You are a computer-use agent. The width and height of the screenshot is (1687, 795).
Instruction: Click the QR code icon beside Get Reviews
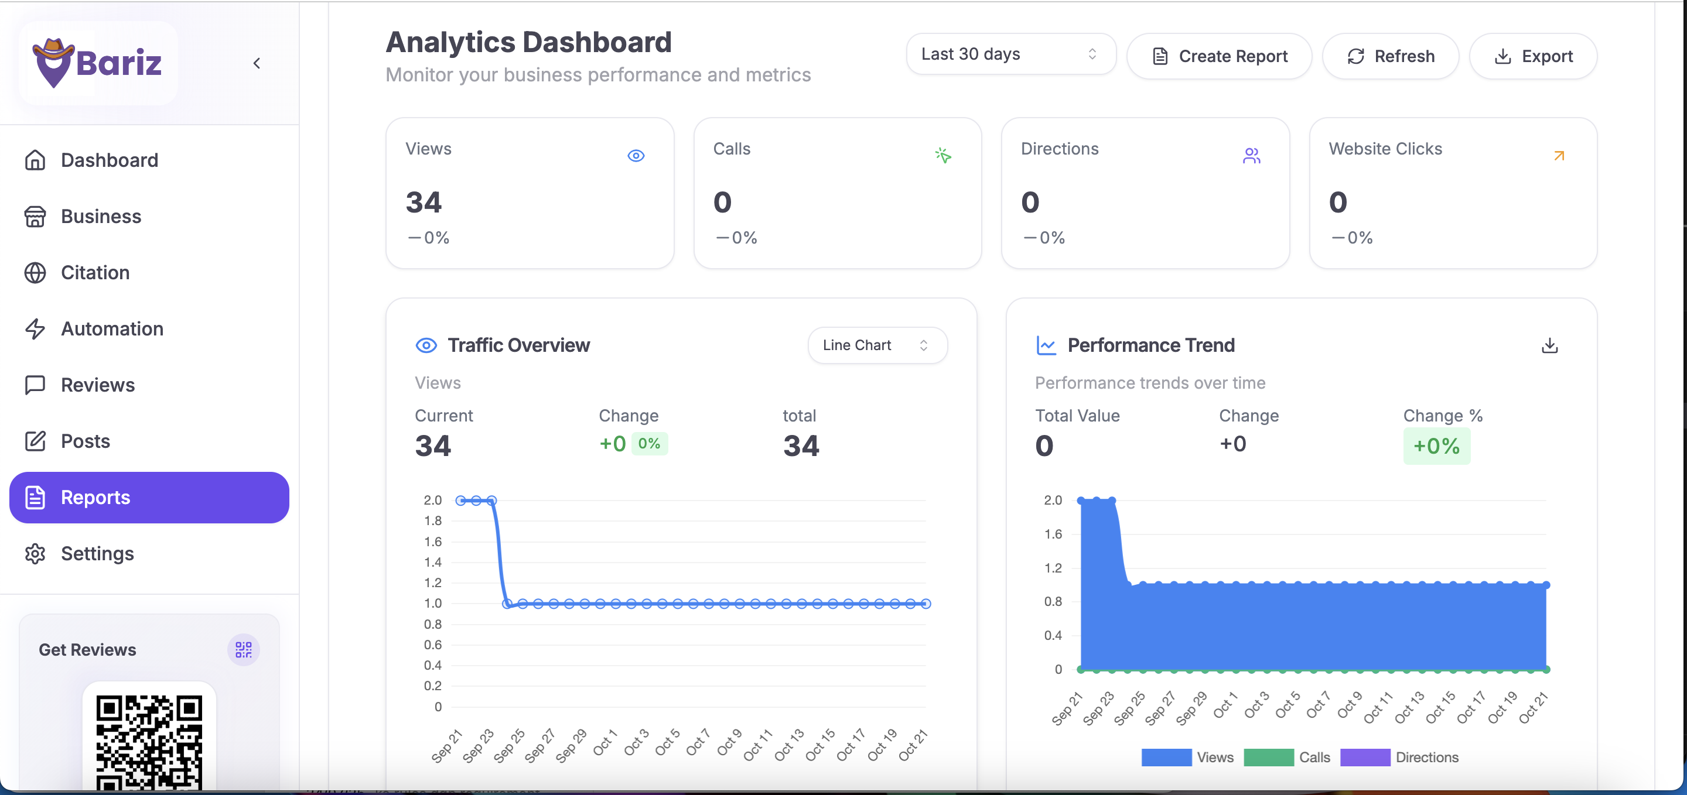(243, 649)
